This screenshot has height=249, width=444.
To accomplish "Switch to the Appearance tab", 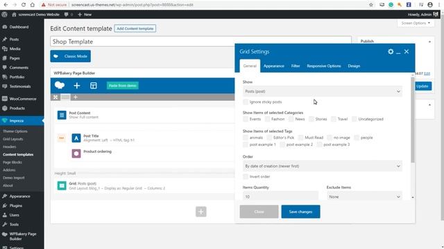I will pos(274,66).
